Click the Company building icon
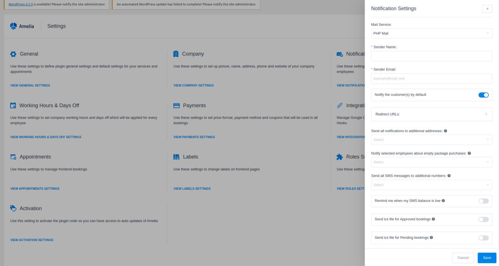Image resolution: width=499 pixels, height=266 pixels. pyautogui.click(x=176, y=54)
